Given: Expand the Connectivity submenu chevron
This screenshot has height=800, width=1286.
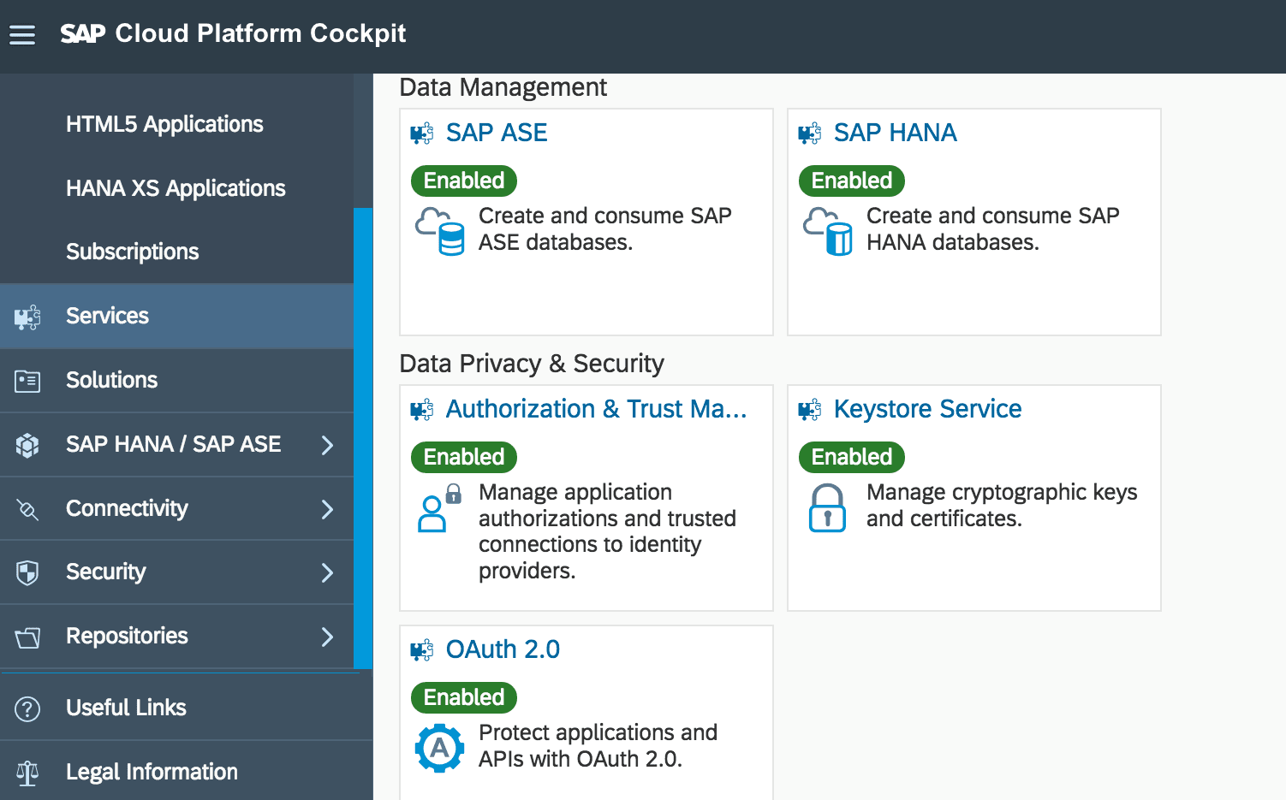Looking at the screenshot, I should (327, 509).
